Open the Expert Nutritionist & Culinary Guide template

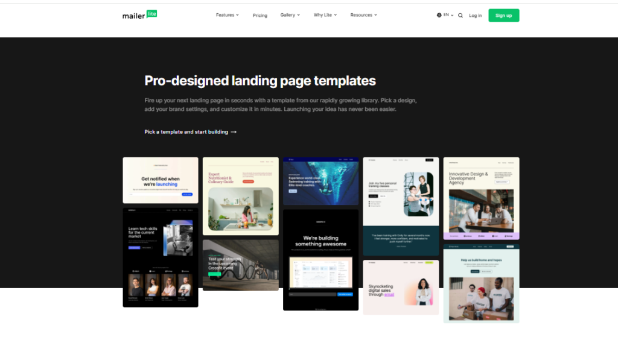pos(240,196)
